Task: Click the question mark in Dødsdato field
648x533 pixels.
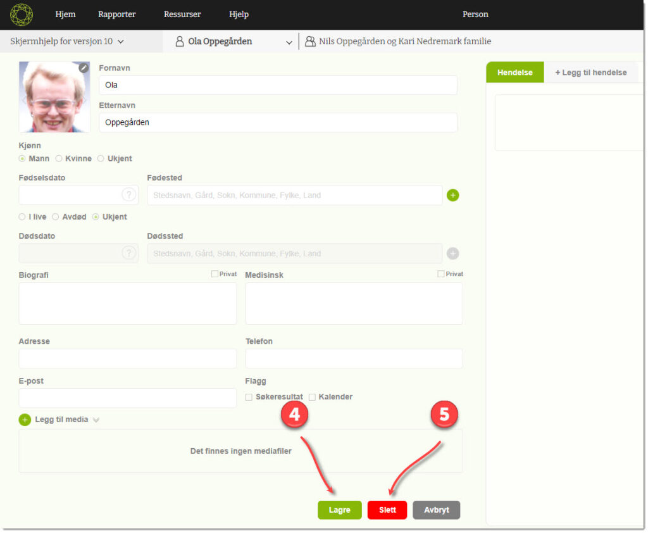Action: point(128,253)
